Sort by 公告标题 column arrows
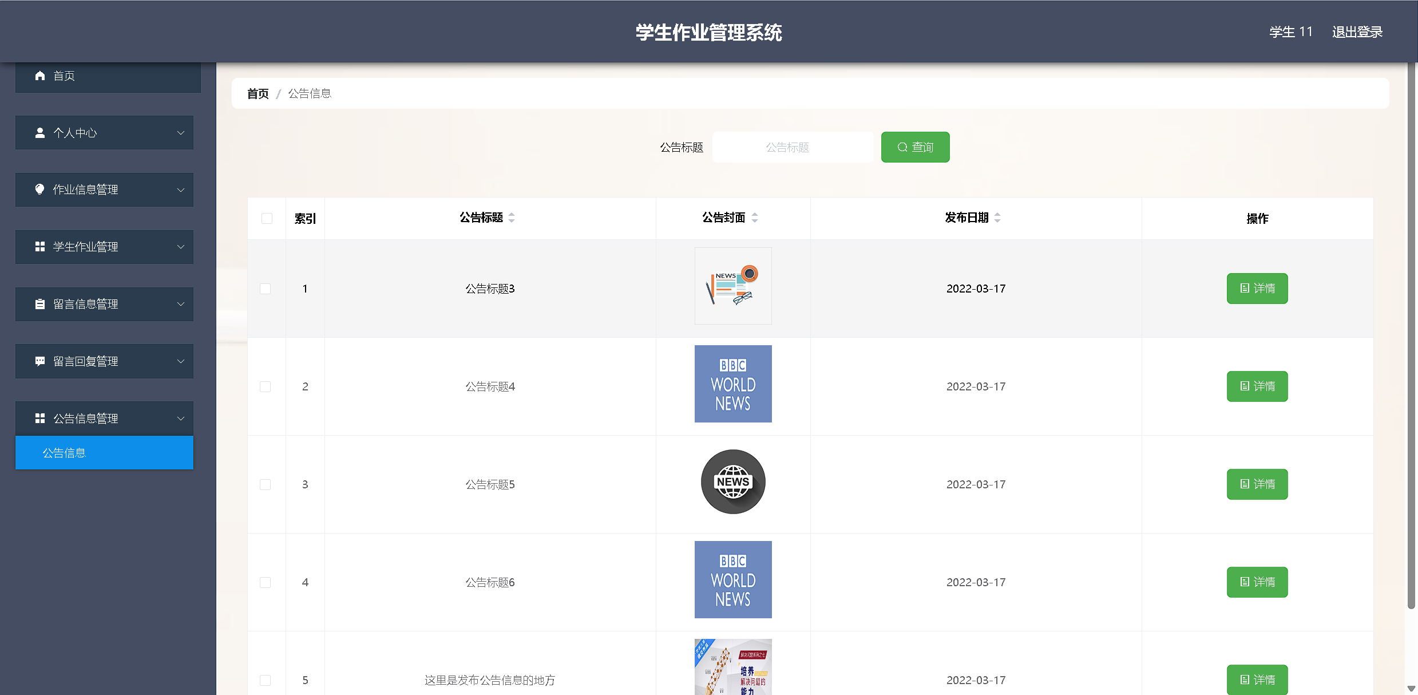Viewport: 1418px width, 695px height. pos(512,218)
